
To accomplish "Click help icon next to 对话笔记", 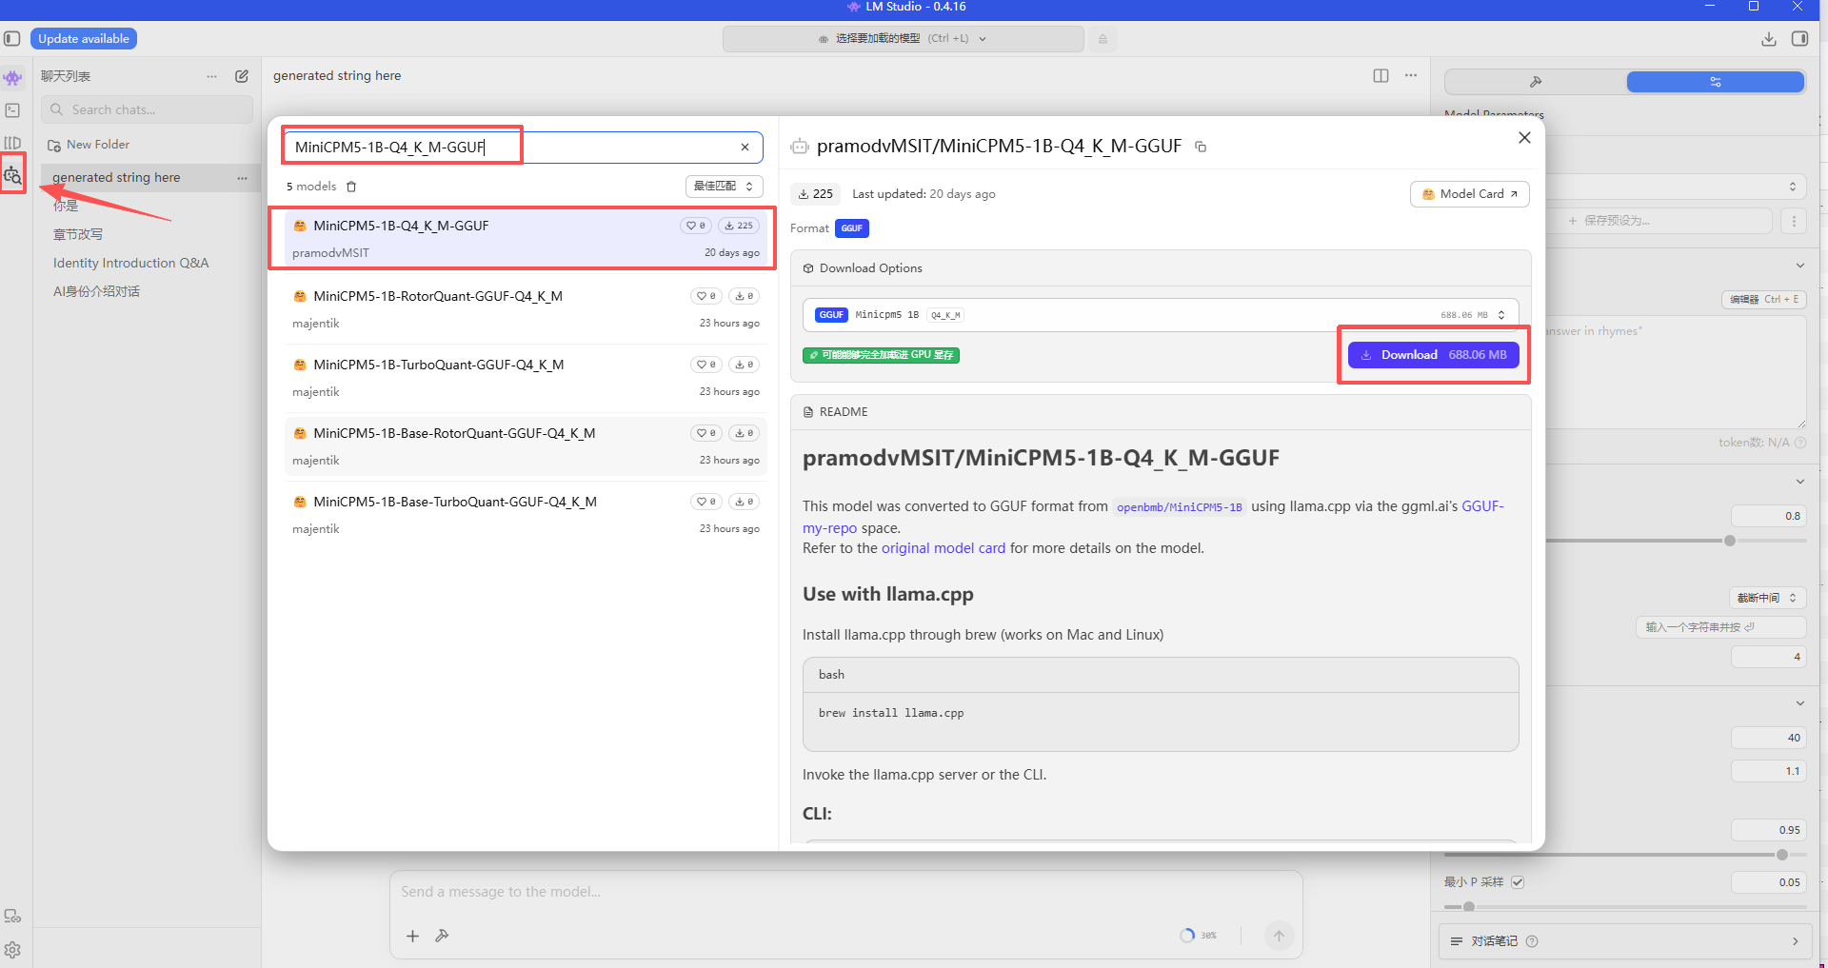I will 1532,941.
